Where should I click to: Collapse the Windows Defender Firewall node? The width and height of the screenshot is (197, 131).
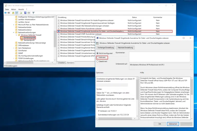16,35
